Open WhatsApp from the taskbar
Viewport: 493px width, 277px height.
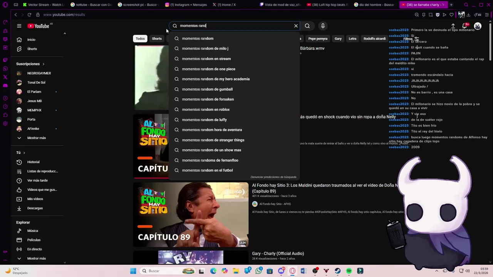coord(258,271)
